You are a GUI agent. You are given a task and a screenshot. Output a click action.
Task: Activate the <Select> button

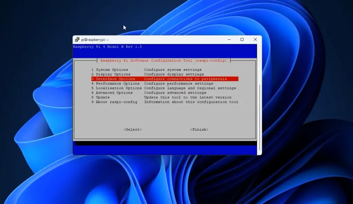pos(133,129)
